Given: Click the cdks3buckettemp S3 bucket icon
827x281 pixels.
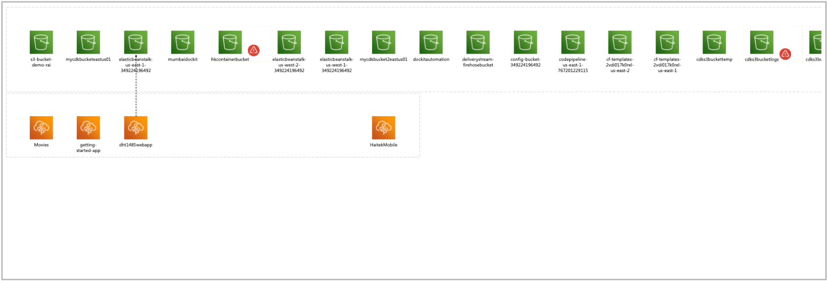Looking at the screenshot, I should coord(714,42).
